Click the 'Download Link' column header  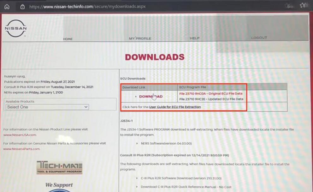pyautogui.click(x=134, y=87)
